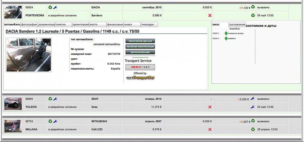Click the plate number 9617GYW

114,54
